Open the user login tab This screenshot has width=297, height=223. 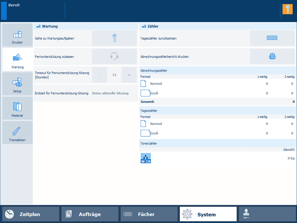point(267,214)
